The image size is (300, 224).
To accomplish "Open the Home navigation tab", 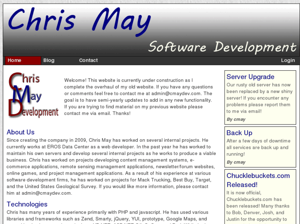I will 23,60.
